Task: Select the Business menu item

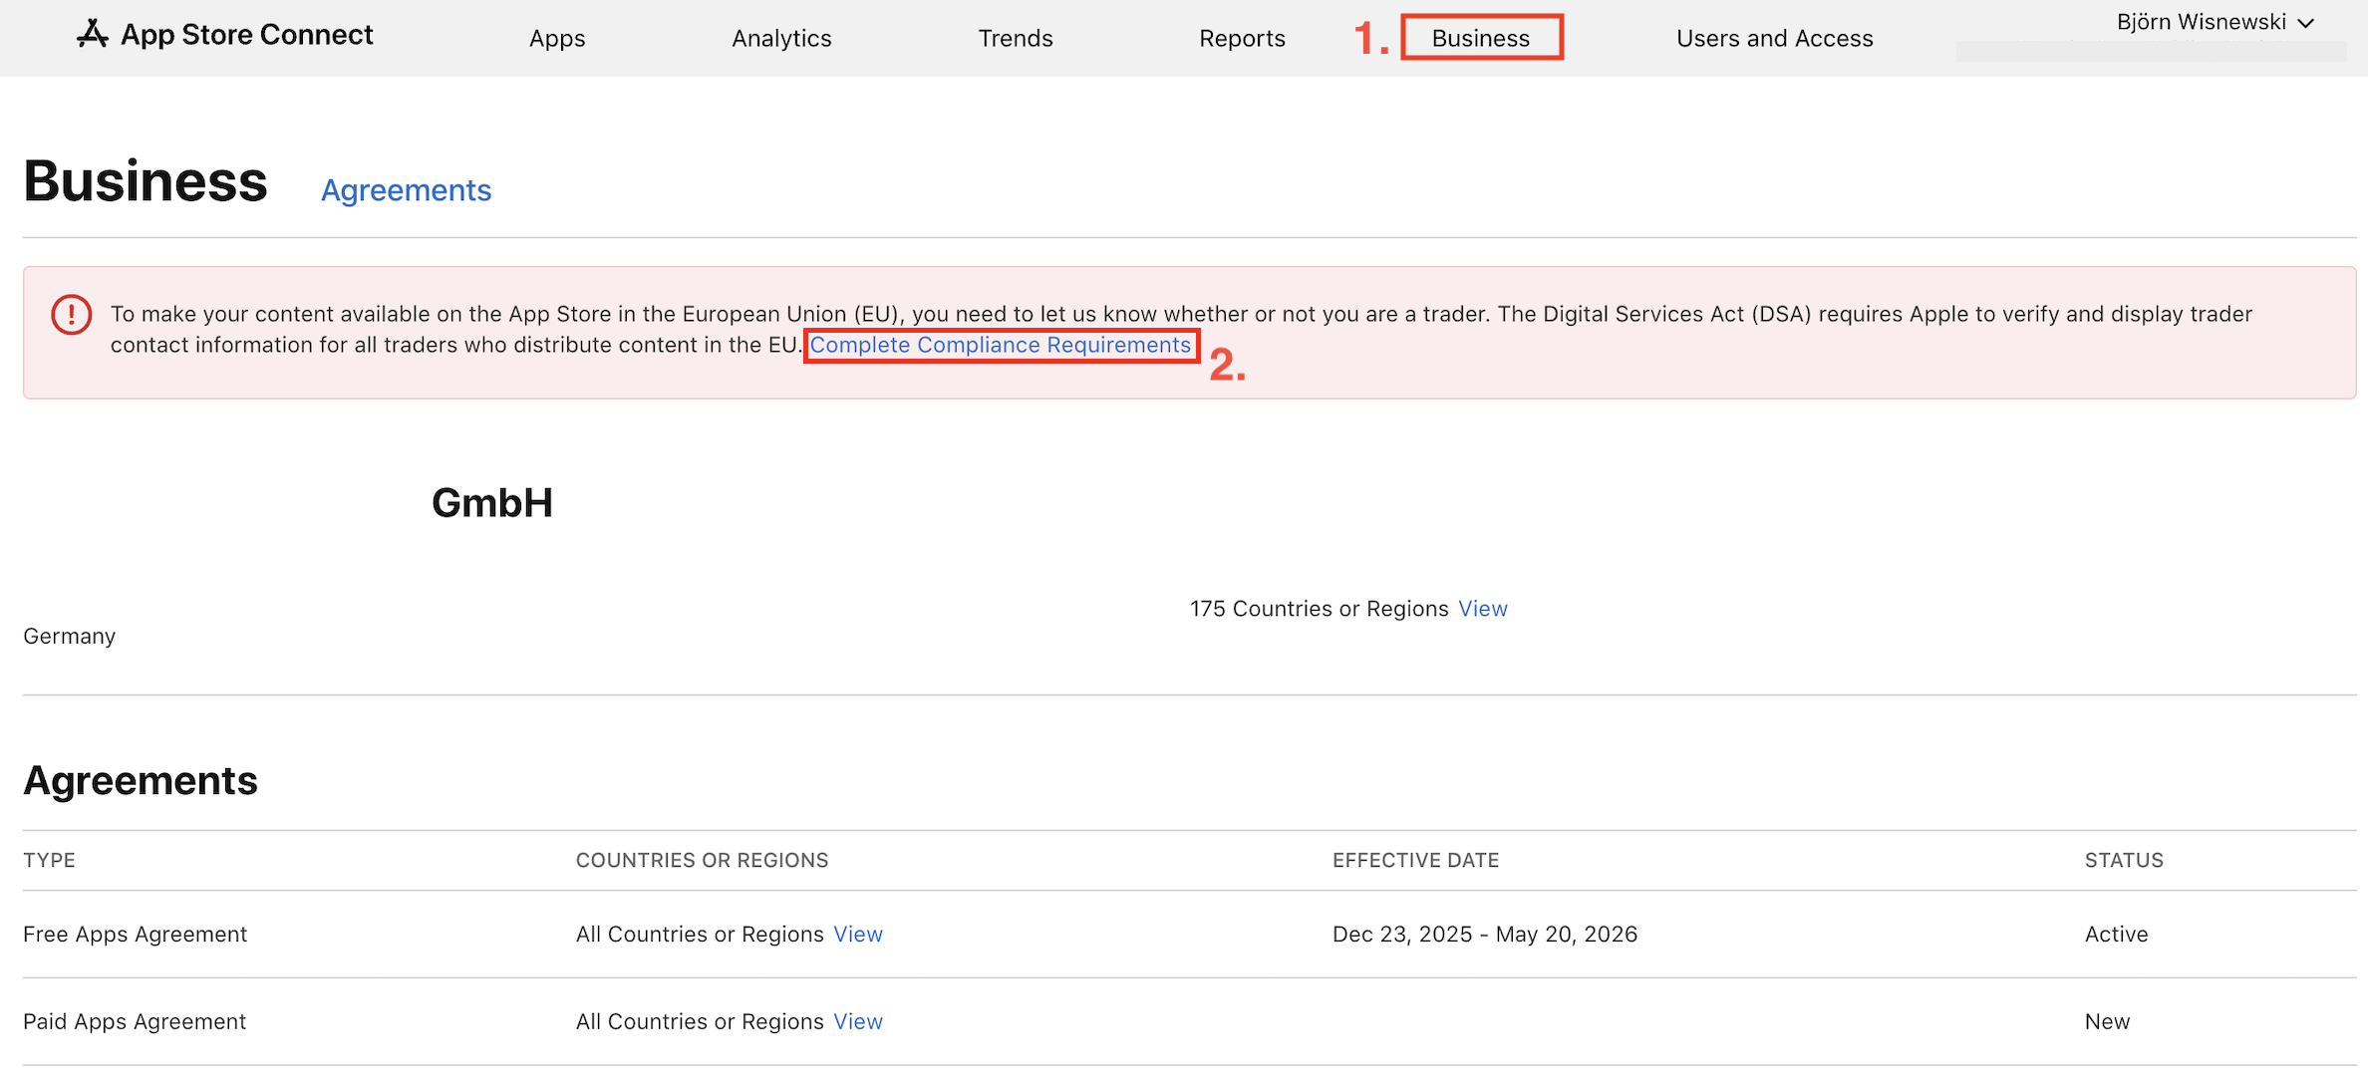Action: 1481,38
